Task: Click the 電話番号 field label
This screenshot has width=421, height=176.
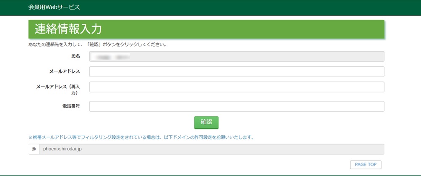Action: click(x=70, y=106)
